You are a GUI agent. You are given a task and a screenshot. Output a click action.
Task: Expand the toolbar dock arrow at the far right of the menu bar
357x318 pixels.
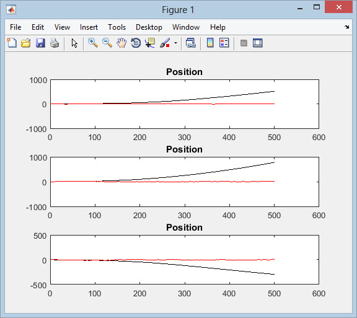(346, 27)
